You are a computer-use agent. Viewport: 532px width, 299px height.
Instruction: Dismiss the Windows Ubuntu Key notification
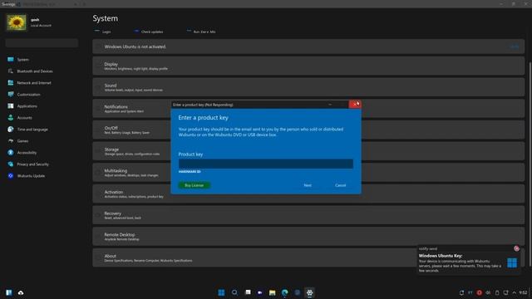(516, 248)
